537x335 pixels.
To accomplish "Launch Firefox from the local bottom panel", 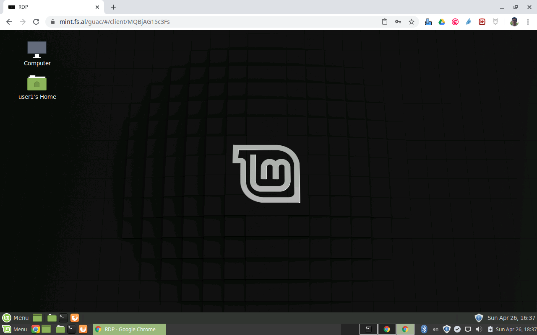I will (83, 329).
